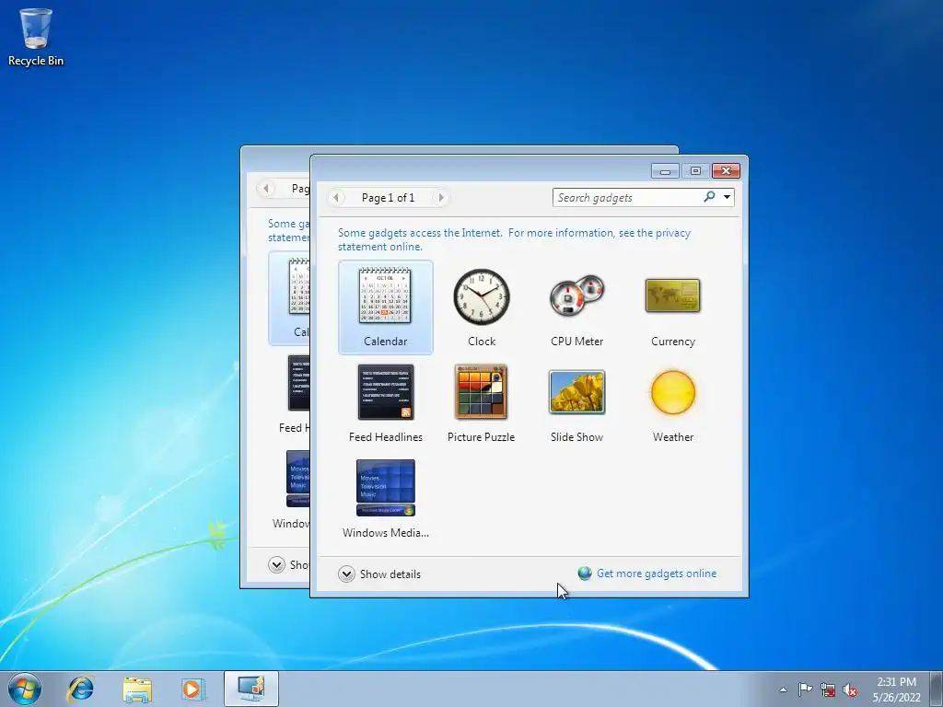Screen dimensions: 943x707
Task: Maximize the front gadget gallery window
Action: click(x=695, y=171)
